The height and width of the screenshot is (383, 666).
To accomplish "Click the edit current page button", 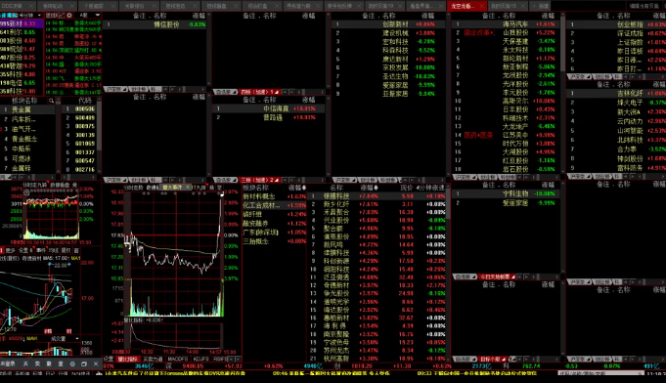I will click(x=644, y=6).
